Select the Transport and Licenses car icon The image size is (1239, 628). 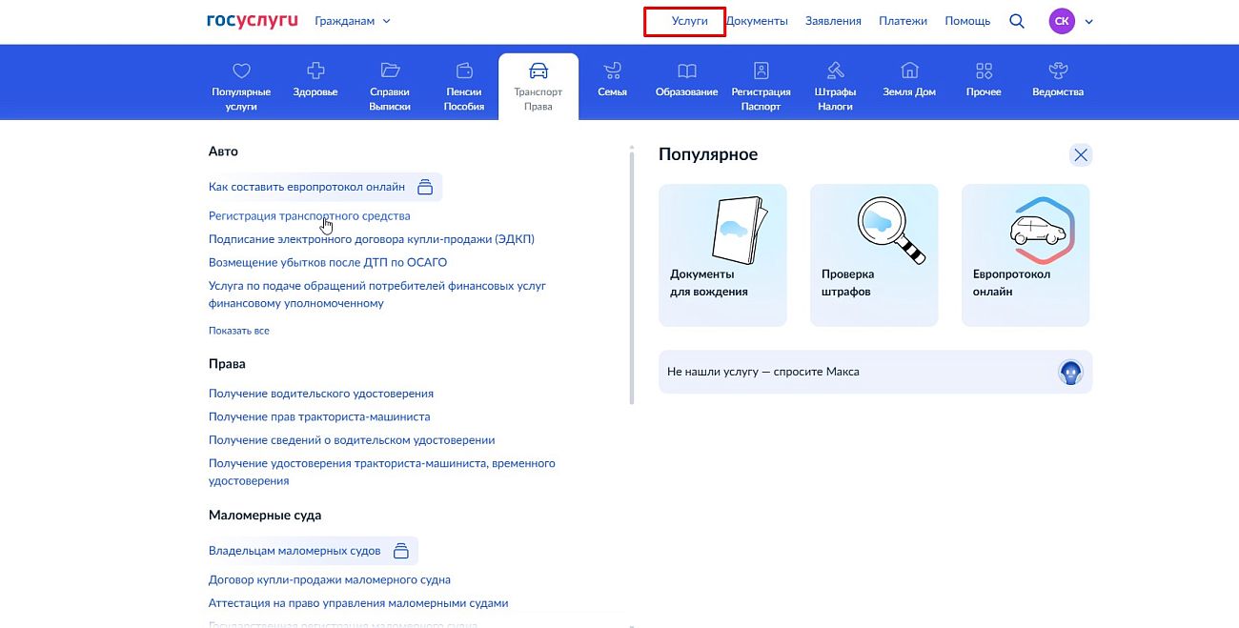pos(538,71)
